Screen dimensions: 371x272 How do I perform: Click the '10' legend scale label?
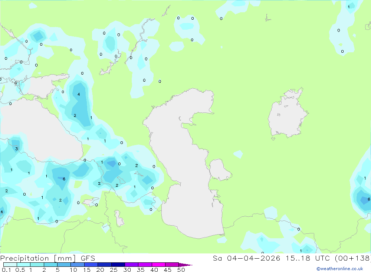click(x=73, y=270)
